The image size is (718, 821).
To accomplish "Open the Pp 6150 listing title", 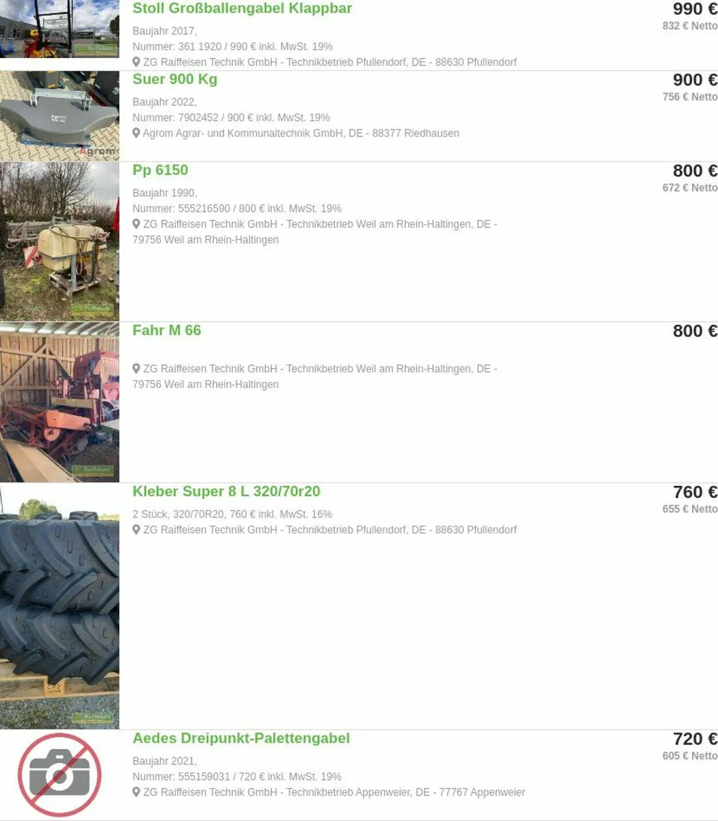I will point(160,170).
